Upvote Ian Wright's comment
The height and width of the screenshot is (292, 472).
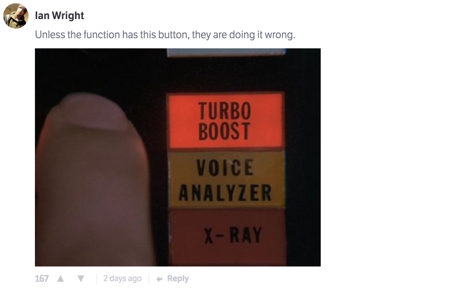click(x=60, y=279)
